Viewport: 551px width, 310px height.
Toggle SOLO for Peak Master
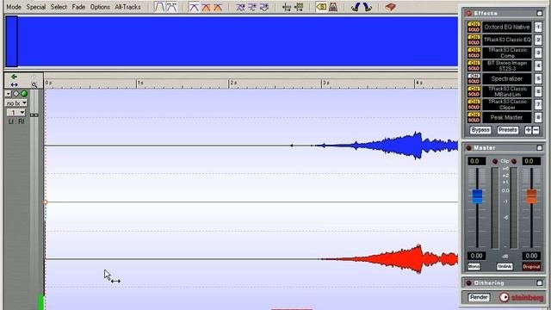[x=474, y=121]
